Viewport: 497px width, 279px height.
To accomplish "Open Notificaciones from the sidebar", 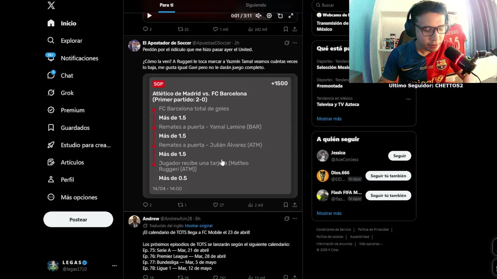I will tap(73, 58).
